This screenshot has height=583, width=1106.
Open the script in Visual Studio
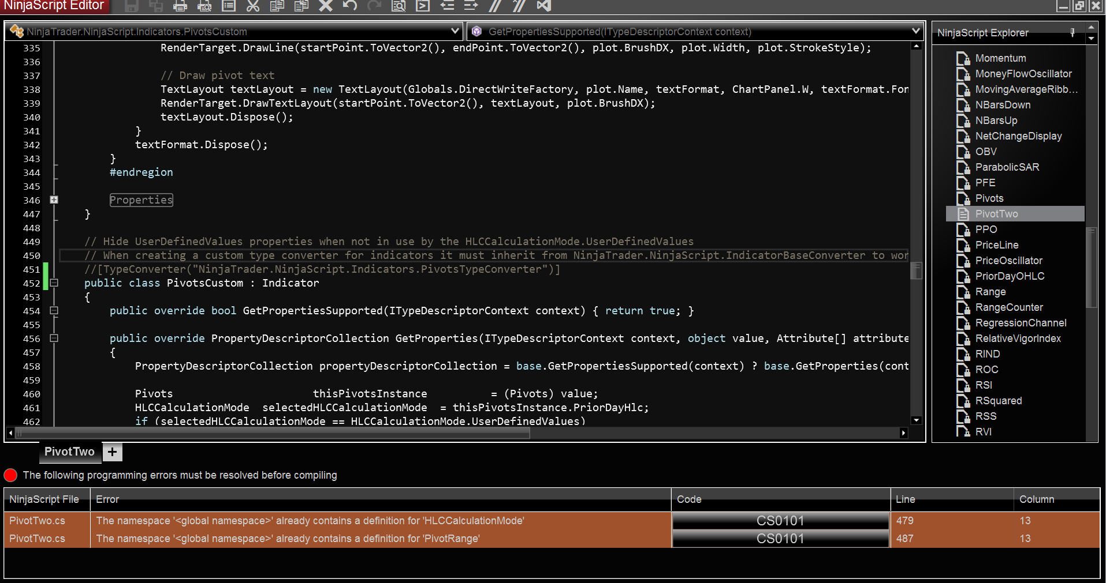point(543,6)
